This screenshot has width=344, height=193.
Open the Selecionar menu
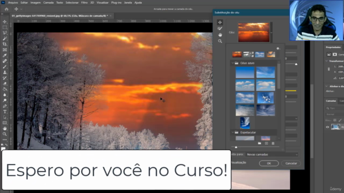(x=72, y=3)
